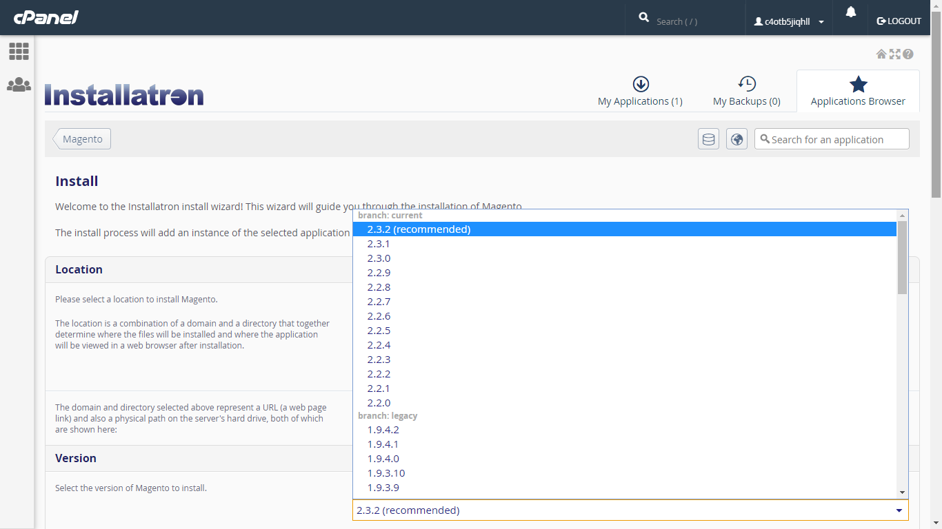942x529 pixels.
Task: Click the fullscreen expand icon
Action: point(895,54)
